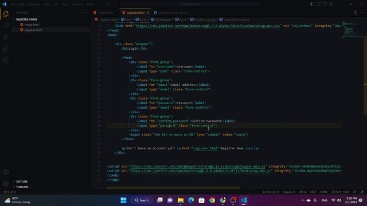
Task: Open the Selection menu
Action: pyautogui.click(x=34, y=4)
